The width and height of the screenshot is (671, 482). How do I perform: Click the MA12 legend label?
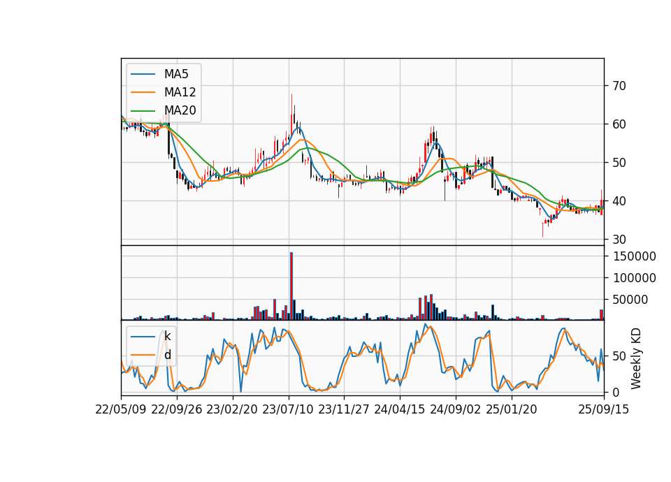point(180,92)
